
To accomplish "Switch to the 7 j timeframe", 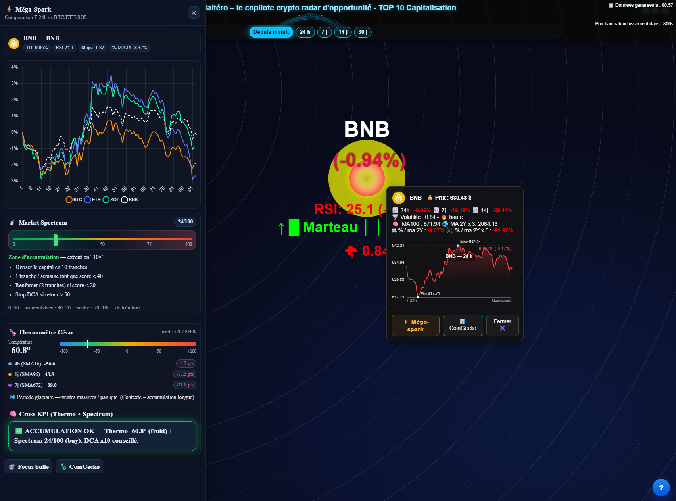I will click(324, 32).
